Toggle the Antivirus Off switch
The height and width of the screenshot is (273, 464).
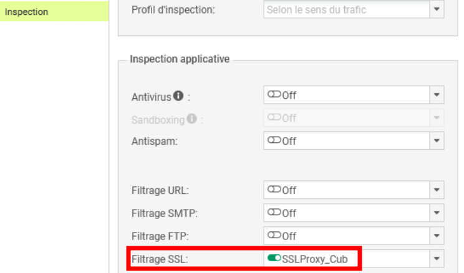[274, 95]
